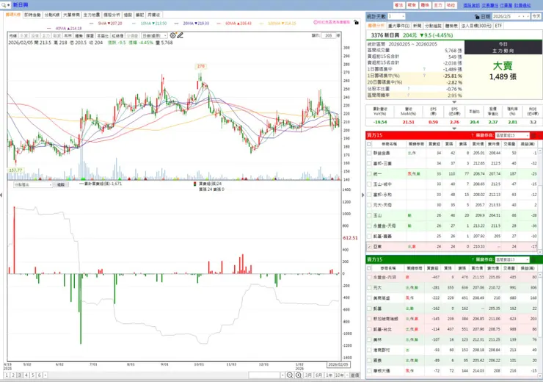The width and height of the screenshot is (543, 382).
Task: Click help icon next to 佔股本比重
Action: coord(409,89)
